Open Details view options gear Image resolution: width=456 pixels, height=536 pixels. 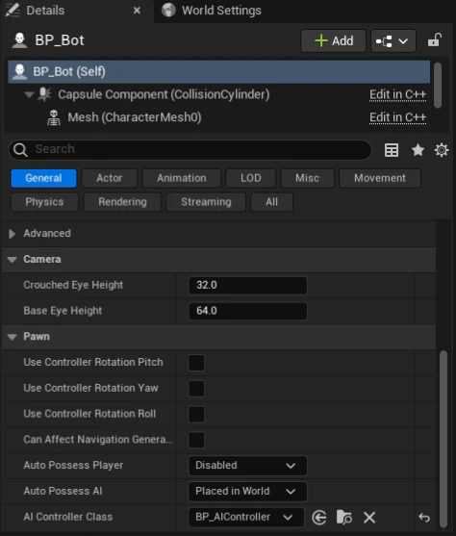click(x=442, y=150)
